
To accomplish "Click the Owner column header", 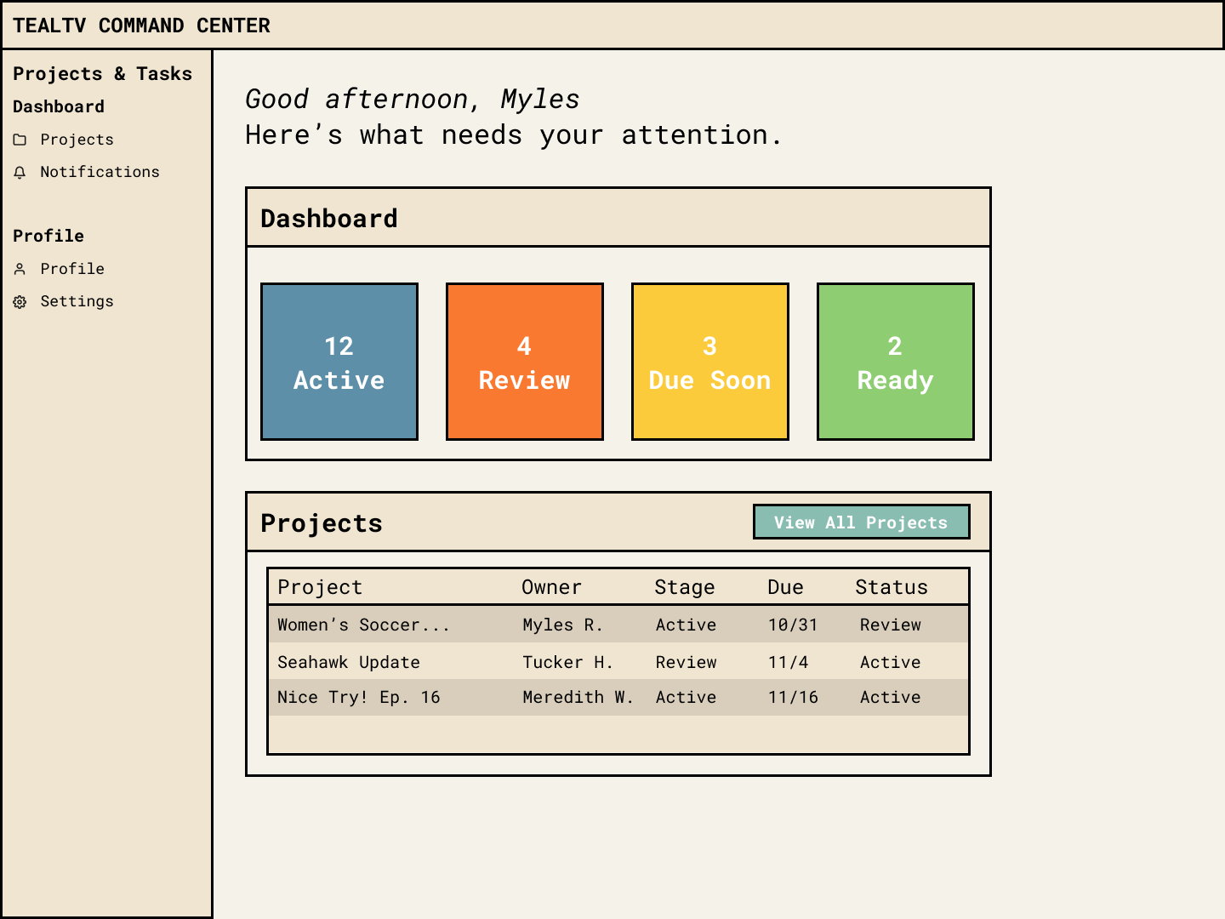I will tap(551, 587).
